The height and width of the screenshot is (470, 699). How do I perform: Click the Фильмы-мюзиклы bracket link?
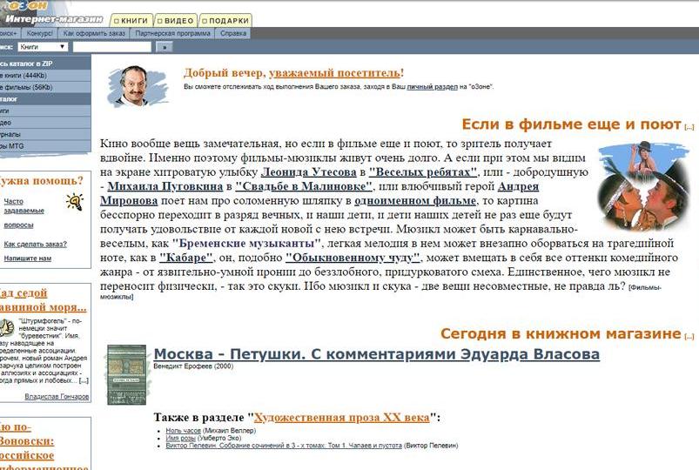coord(380,292)
